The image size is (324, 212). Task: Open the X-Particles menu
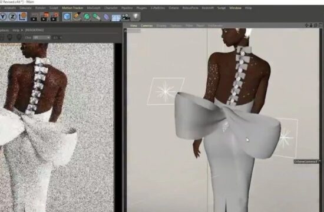point(158,8)
